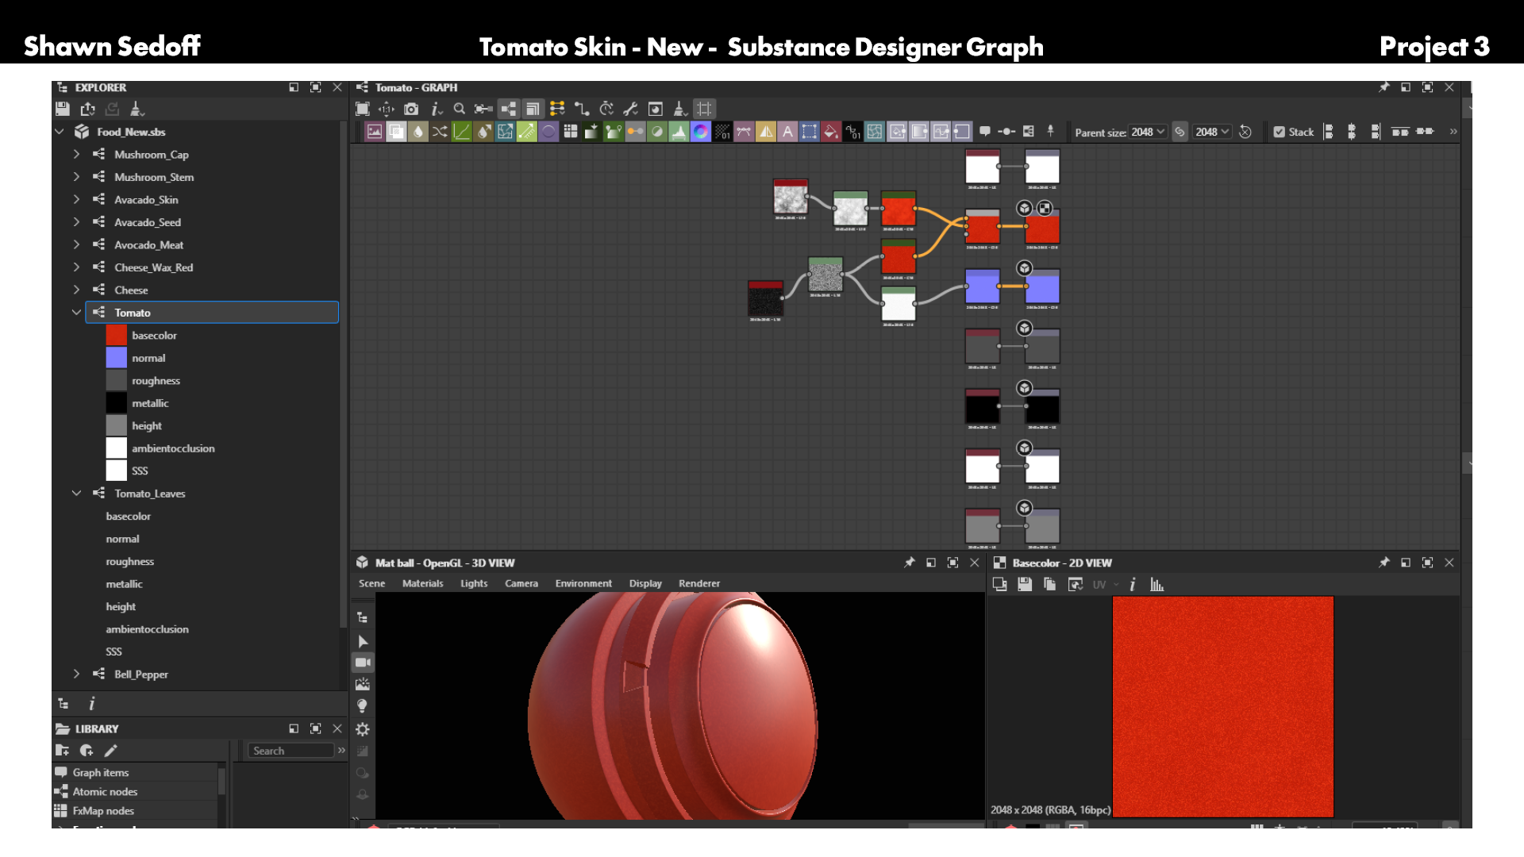Toggle the graph grid display icon
Image resolution: width=1524 pixels, height=857 pixels.
point(704,109)
